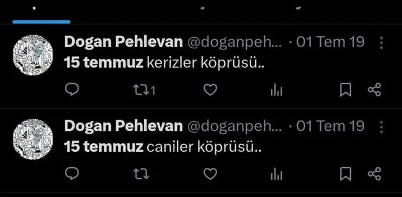Open Dogan Pehlevan avatar on first tweet
Viewport: 402px width, 197px height.
tap(33, 55)
